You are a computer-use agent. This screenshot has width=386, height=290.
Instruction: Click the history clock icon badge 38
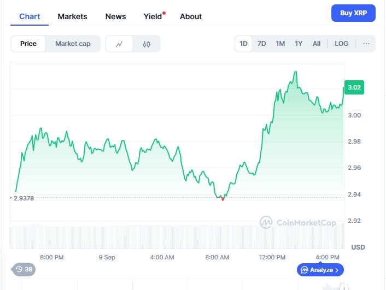(x=24, y=269)
